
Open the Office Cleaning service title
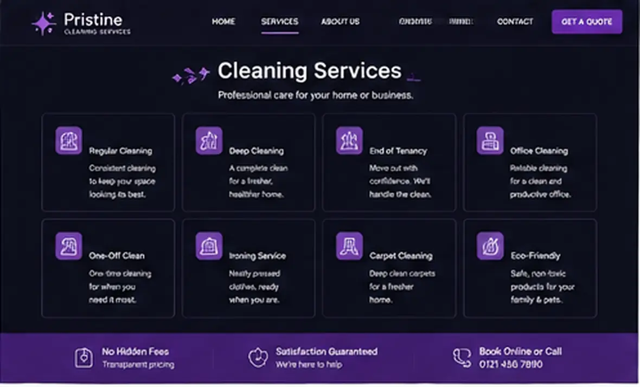click(x=539, y=151)
